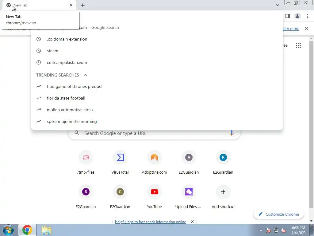This screenshot has width=314, height=236.
Task: Open the E2Guardian shortcut with olive C icon
Action: [120, 197]
